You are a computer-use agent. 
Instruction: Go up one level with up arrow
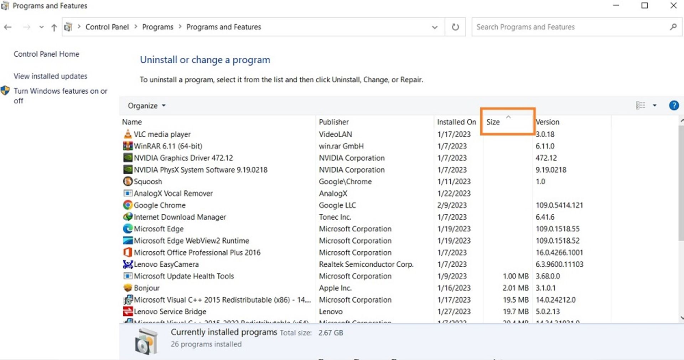54,27
